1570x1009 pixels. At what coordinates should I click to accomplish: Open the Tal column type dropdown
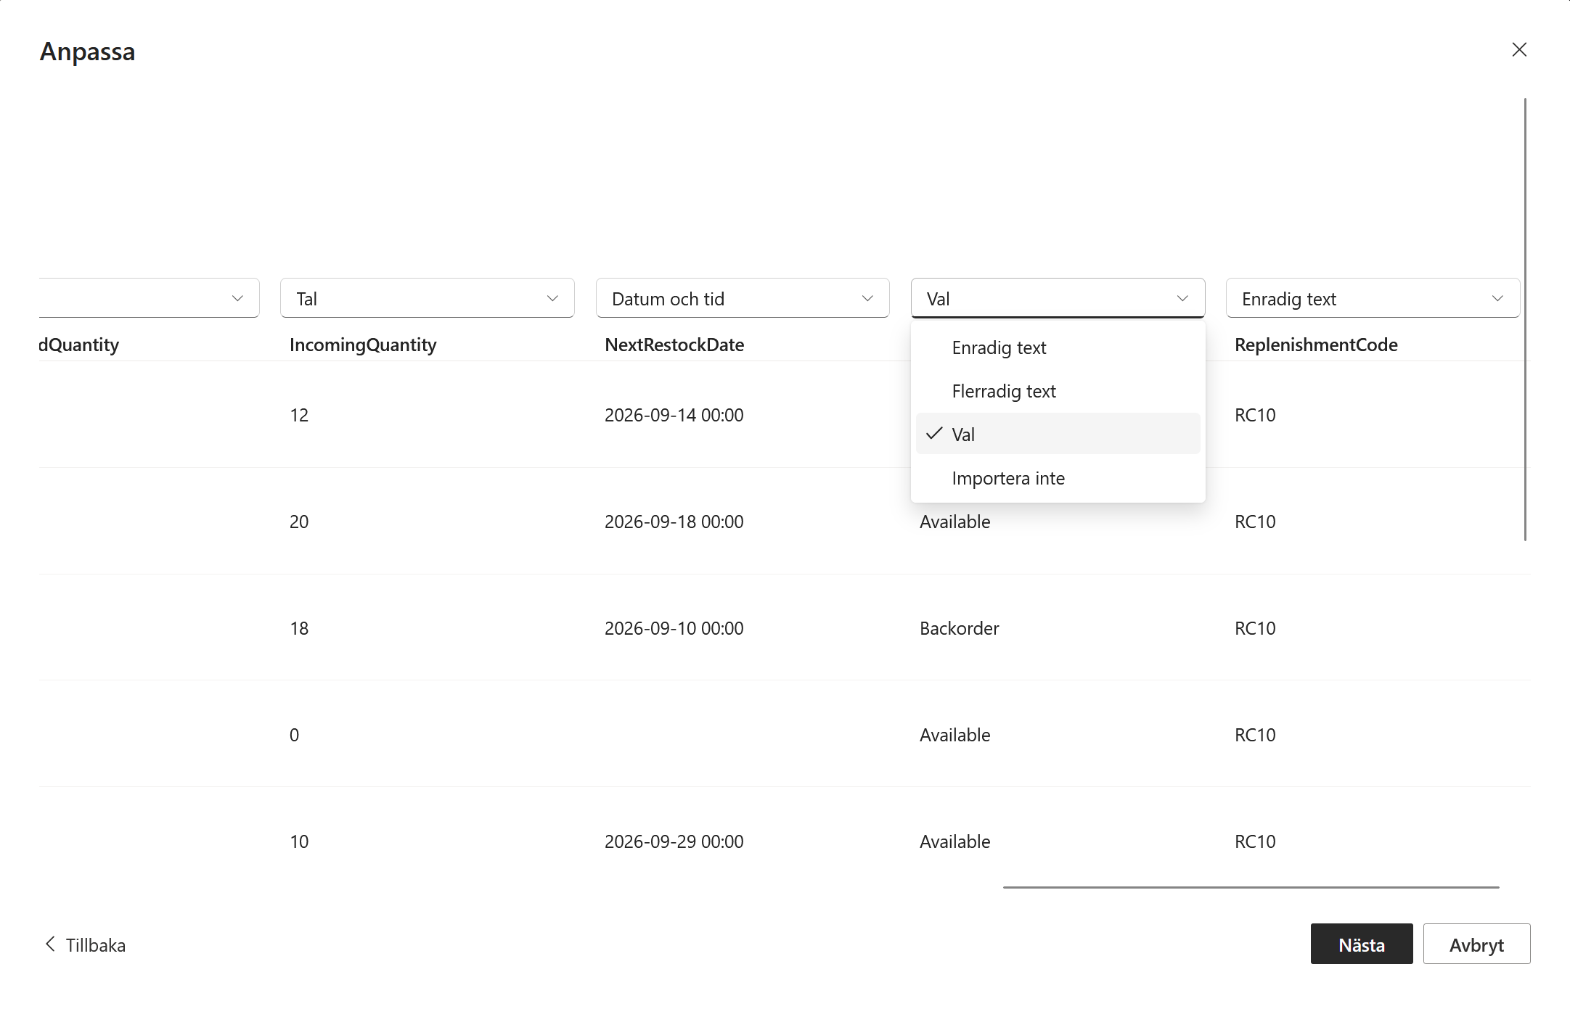[428, 298]
